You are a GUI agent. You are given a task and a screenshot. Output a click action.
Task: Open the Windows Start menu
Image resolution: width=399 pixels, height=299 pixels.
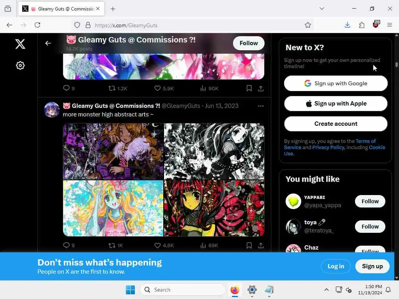130,290
